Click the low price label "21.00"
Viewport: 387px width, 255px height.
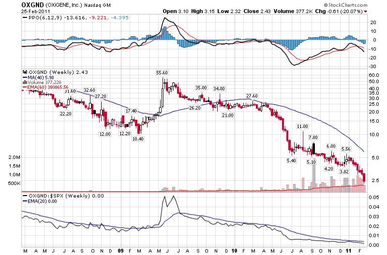click(227, 115)
